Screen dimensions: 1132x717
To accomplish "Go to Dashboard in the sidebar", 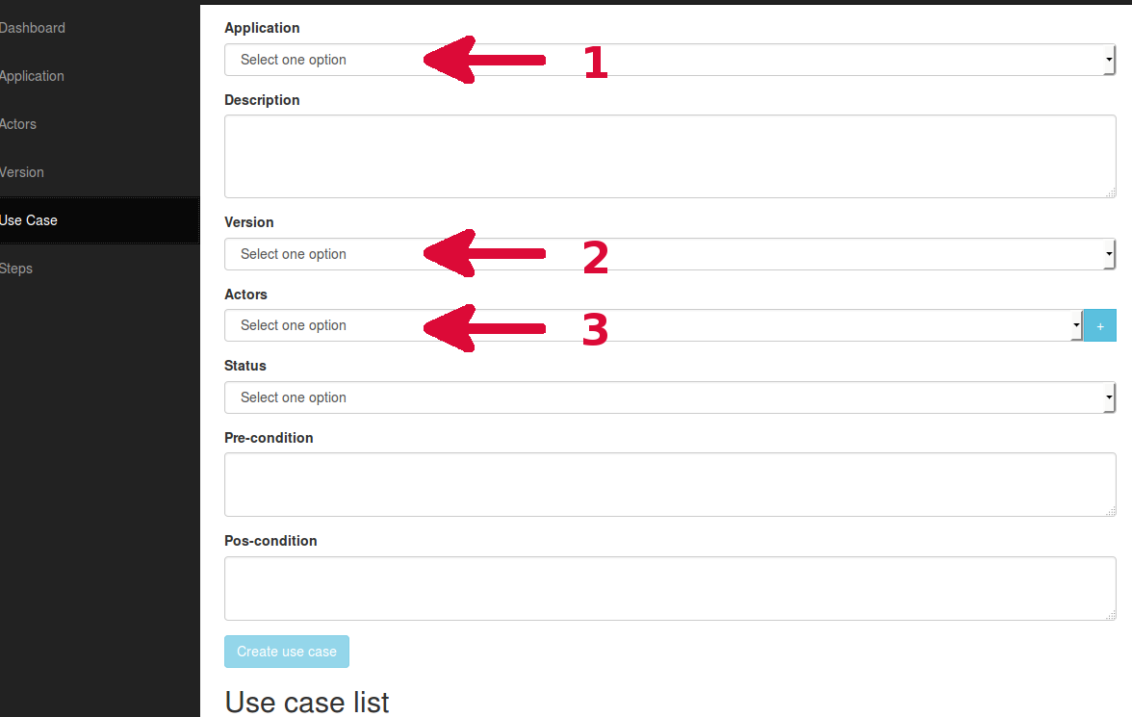I will (33, 28).
